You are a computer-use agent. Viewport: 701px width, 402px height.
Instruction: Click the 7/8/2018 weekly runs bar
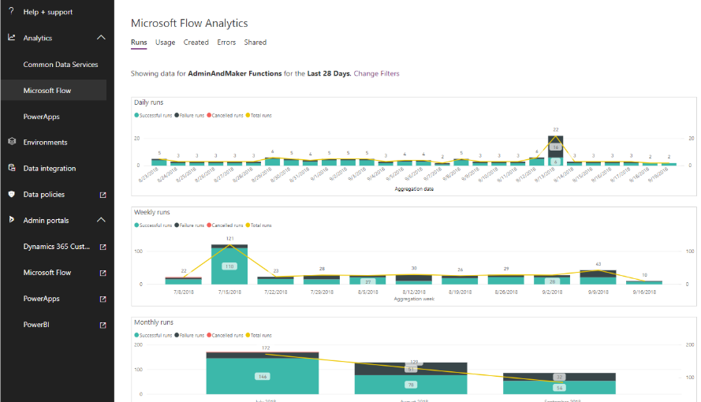point(183,281)
